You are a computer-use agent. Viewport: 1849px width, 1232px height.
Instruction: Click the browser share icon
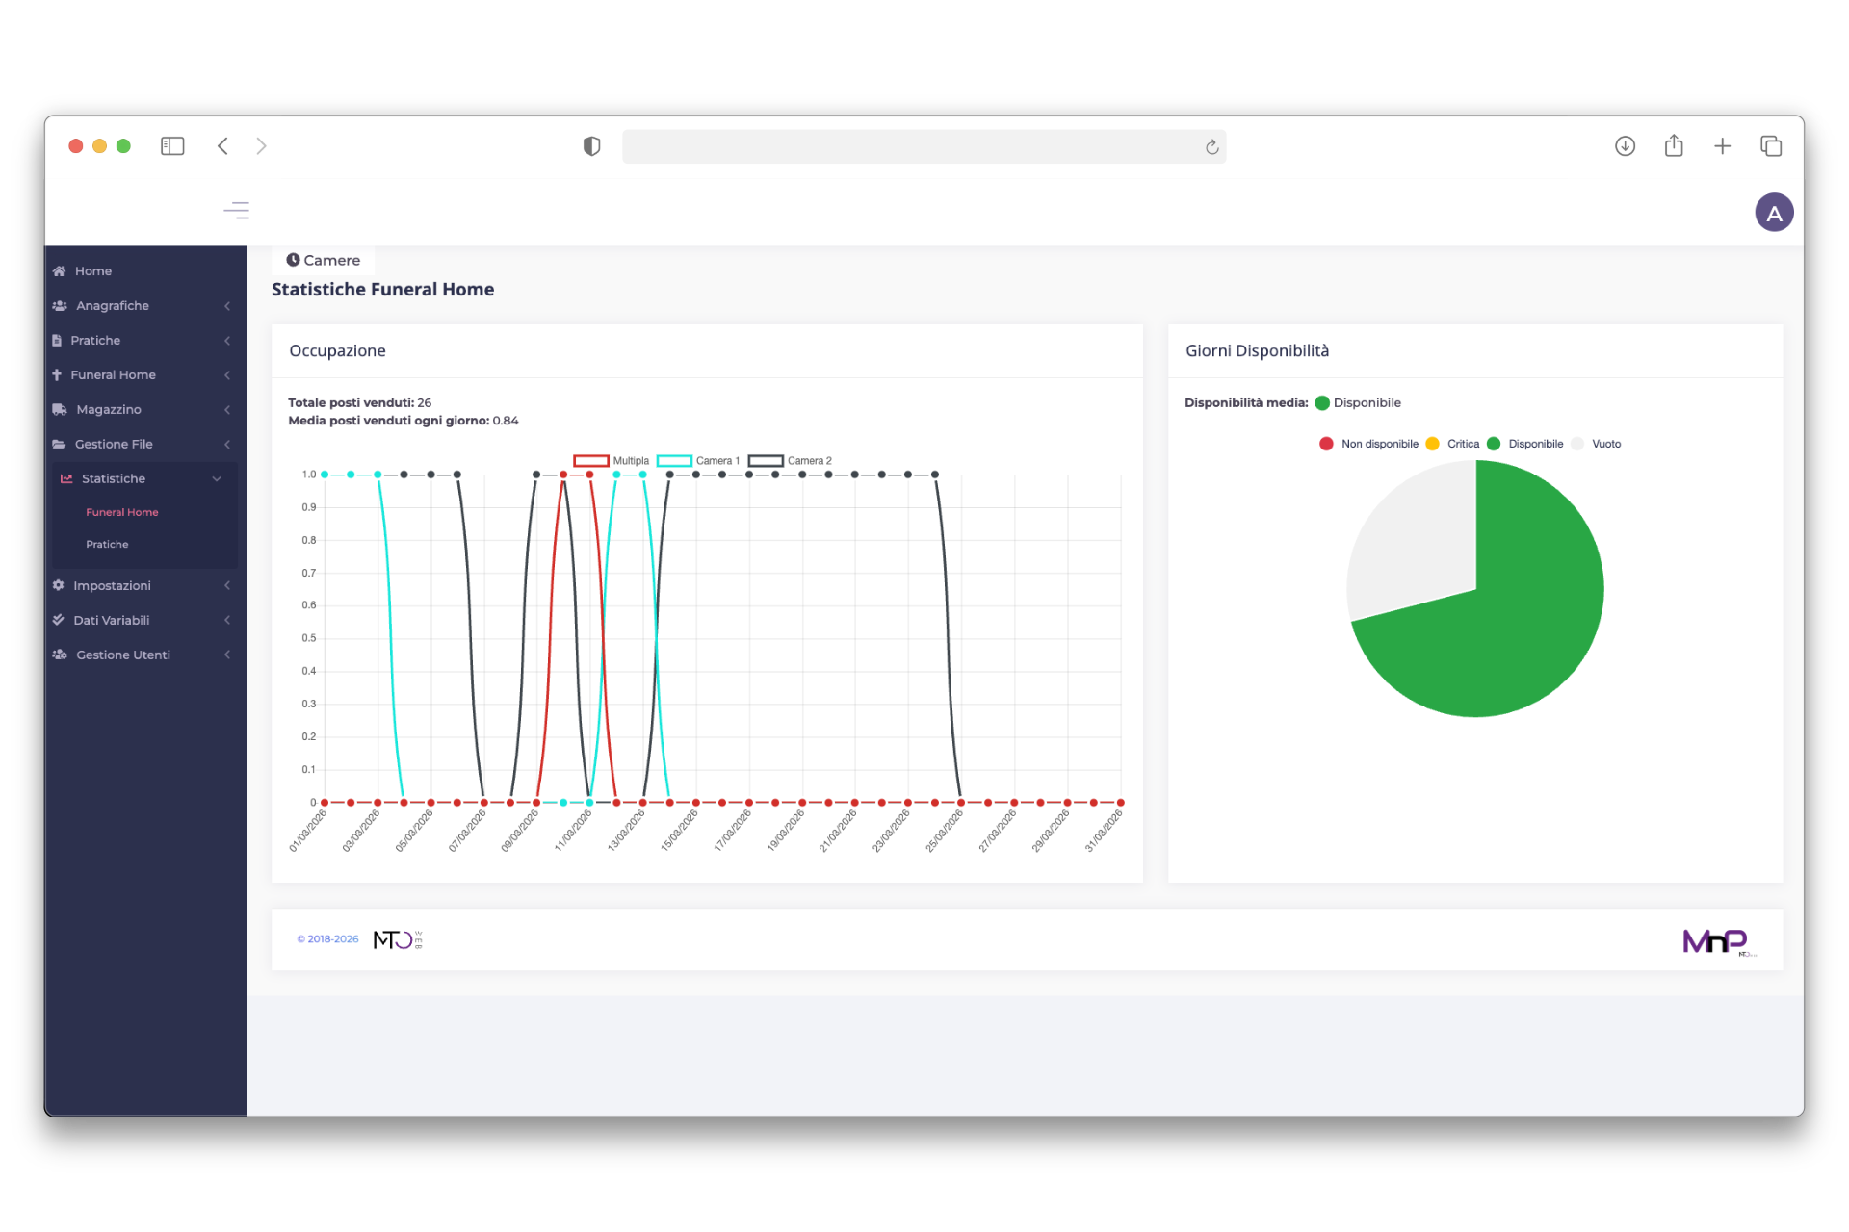[1674, 146]
